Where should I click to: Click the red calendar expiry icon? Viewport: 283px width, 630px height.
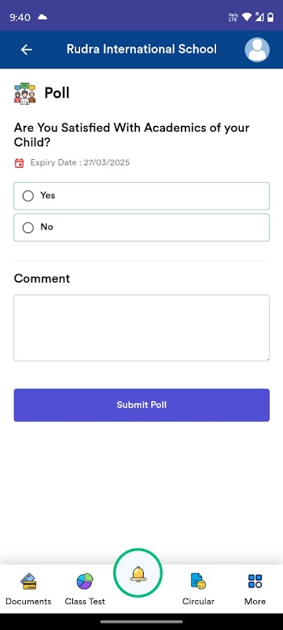19,163
